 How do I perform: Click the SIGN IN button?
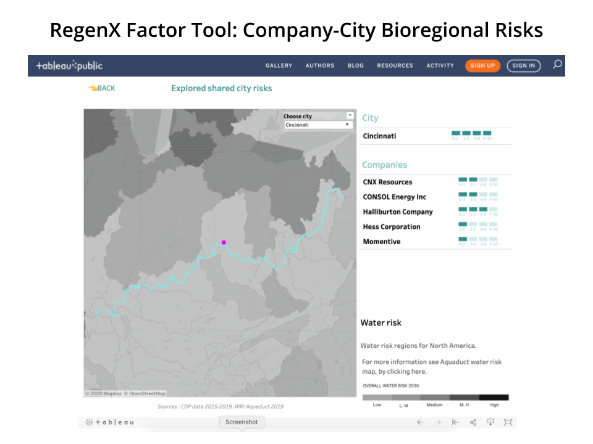click(523, 65)
